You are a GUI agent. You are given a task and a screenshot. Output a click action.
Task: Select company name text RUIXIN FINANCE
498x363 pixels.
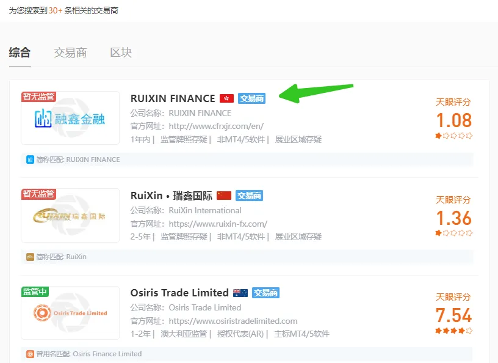pos(200,113)
